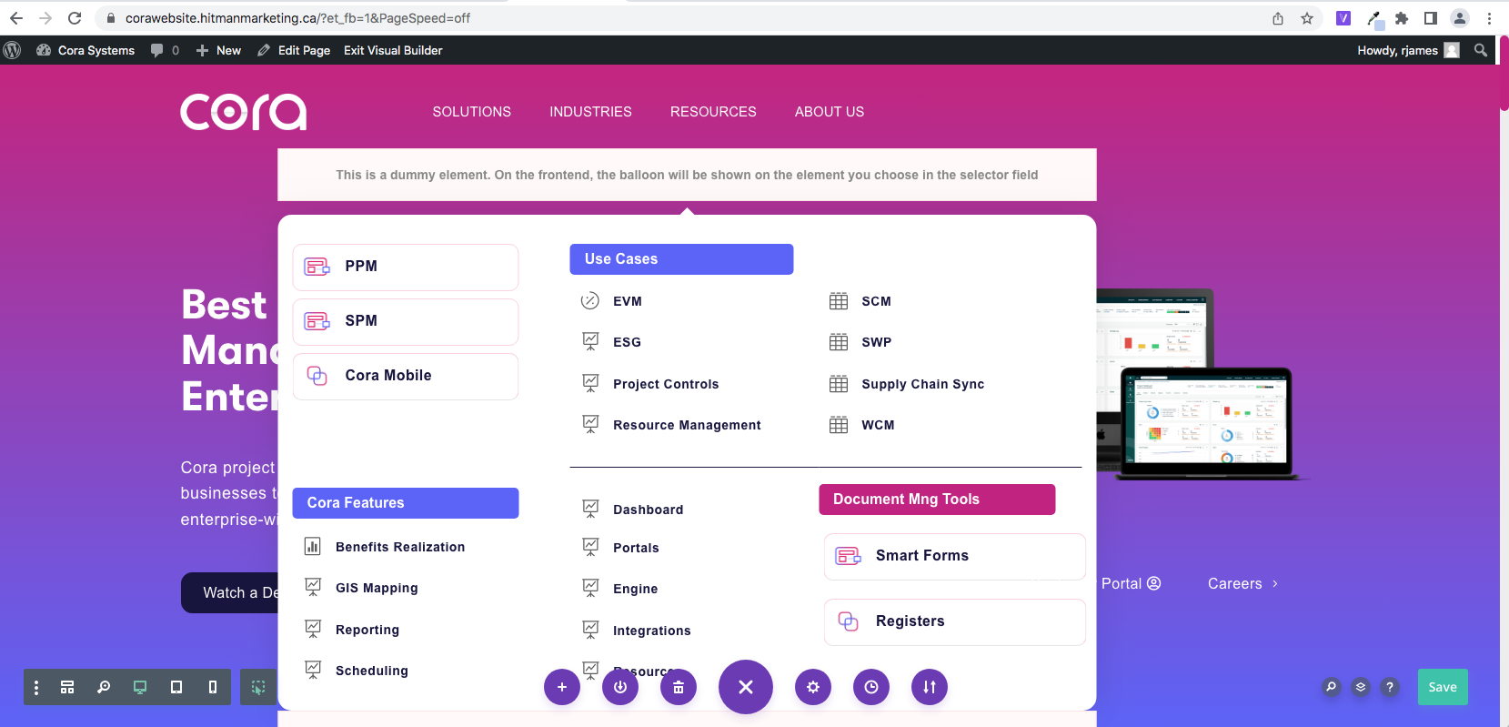The image size is (1509, 727).
Task: Click the Portal link
Action: tap(1131, 583)
